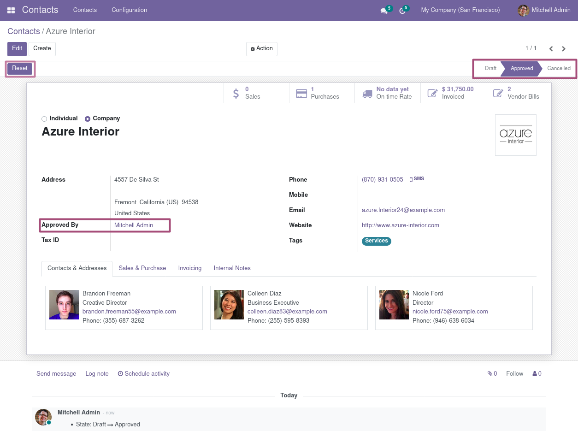Open the Contacts menu item
This screenshot has width=578, height=431.
(85, 10)
